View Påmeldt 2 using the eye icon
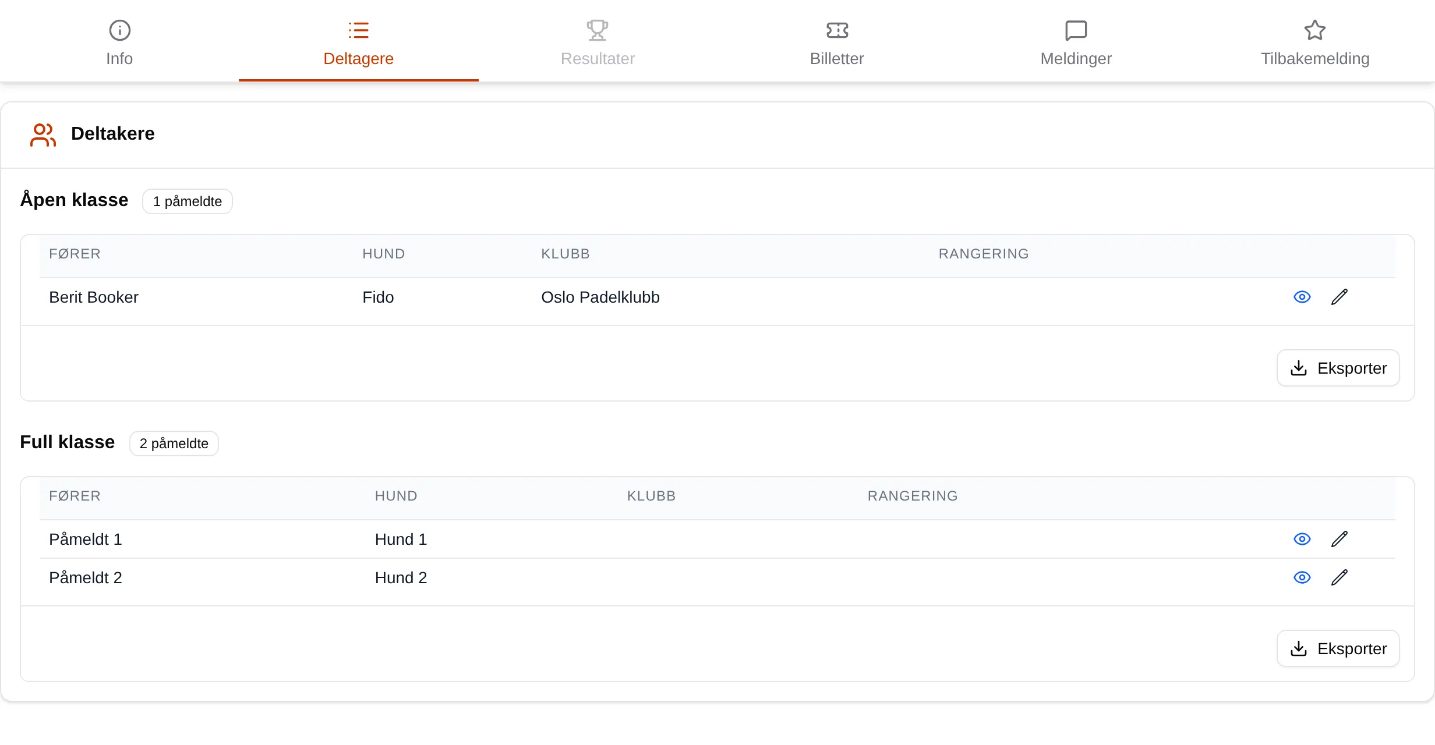1435x745 pixels. [x=1302, y=577]
